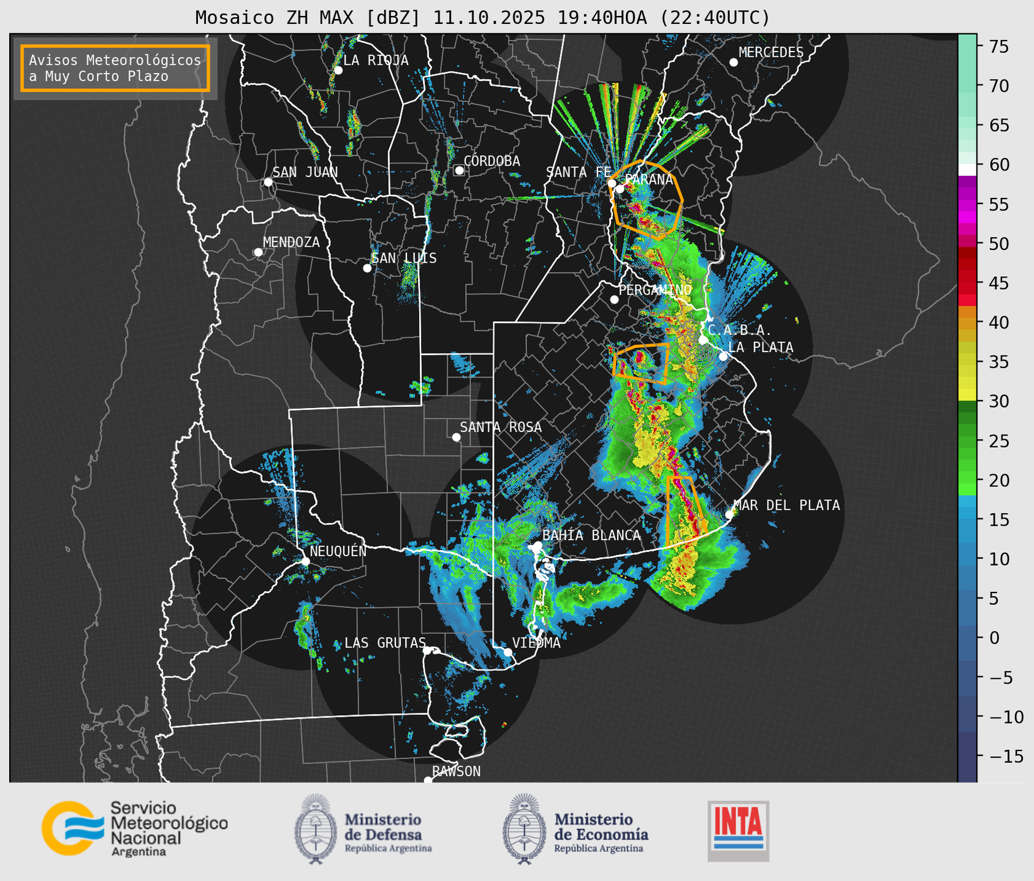1034x881 pixels.
Task: Select the Pergamino city marker
Action: [614, 300]
